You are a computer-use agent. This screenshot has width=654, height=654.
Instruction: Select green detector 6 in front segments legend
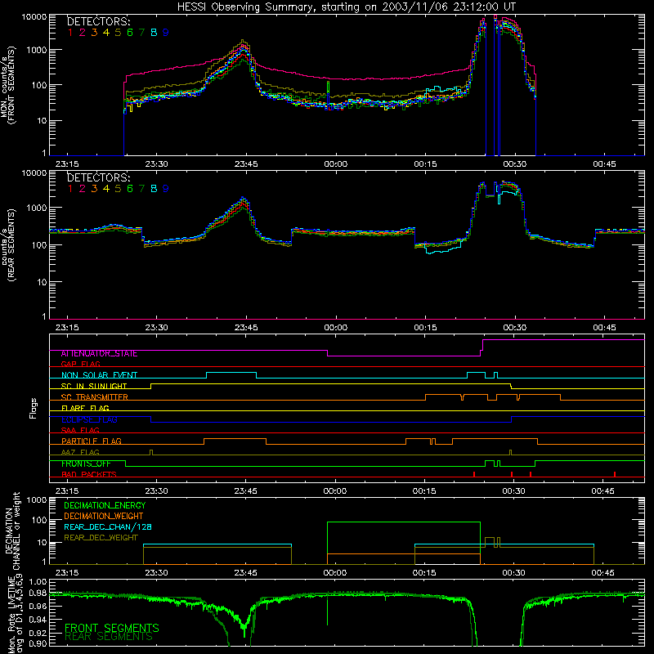pyautogui.click(x=130, y=32)
